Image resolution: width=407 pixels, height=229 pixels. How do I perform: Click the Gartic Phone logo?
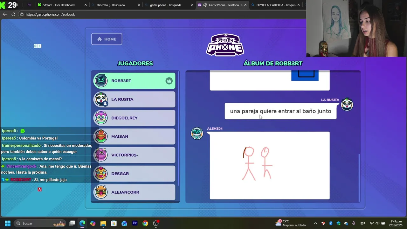(225, 45)
